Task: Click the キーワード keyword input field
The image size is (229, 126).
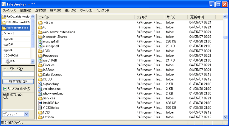Action: click(18, 74)
